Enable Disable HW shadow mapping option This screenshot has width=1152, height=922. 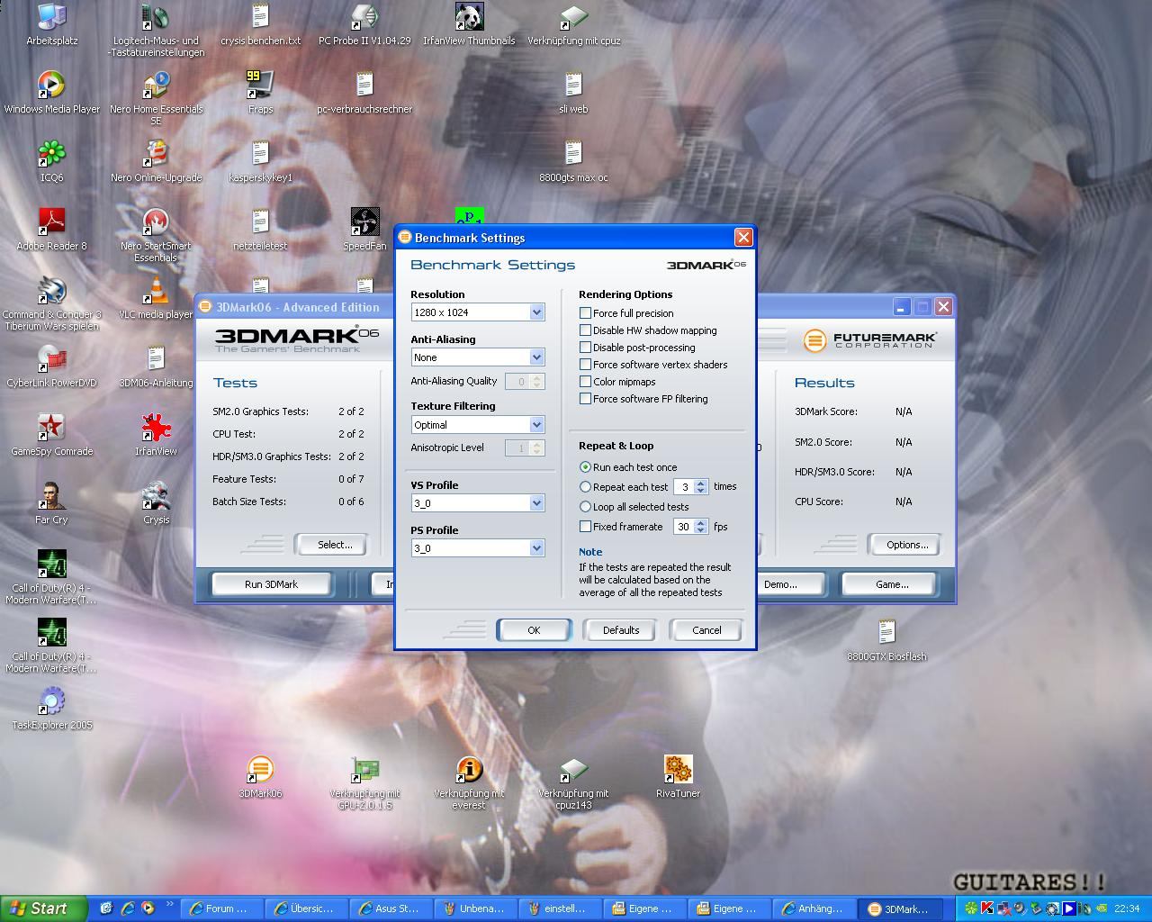585,330
